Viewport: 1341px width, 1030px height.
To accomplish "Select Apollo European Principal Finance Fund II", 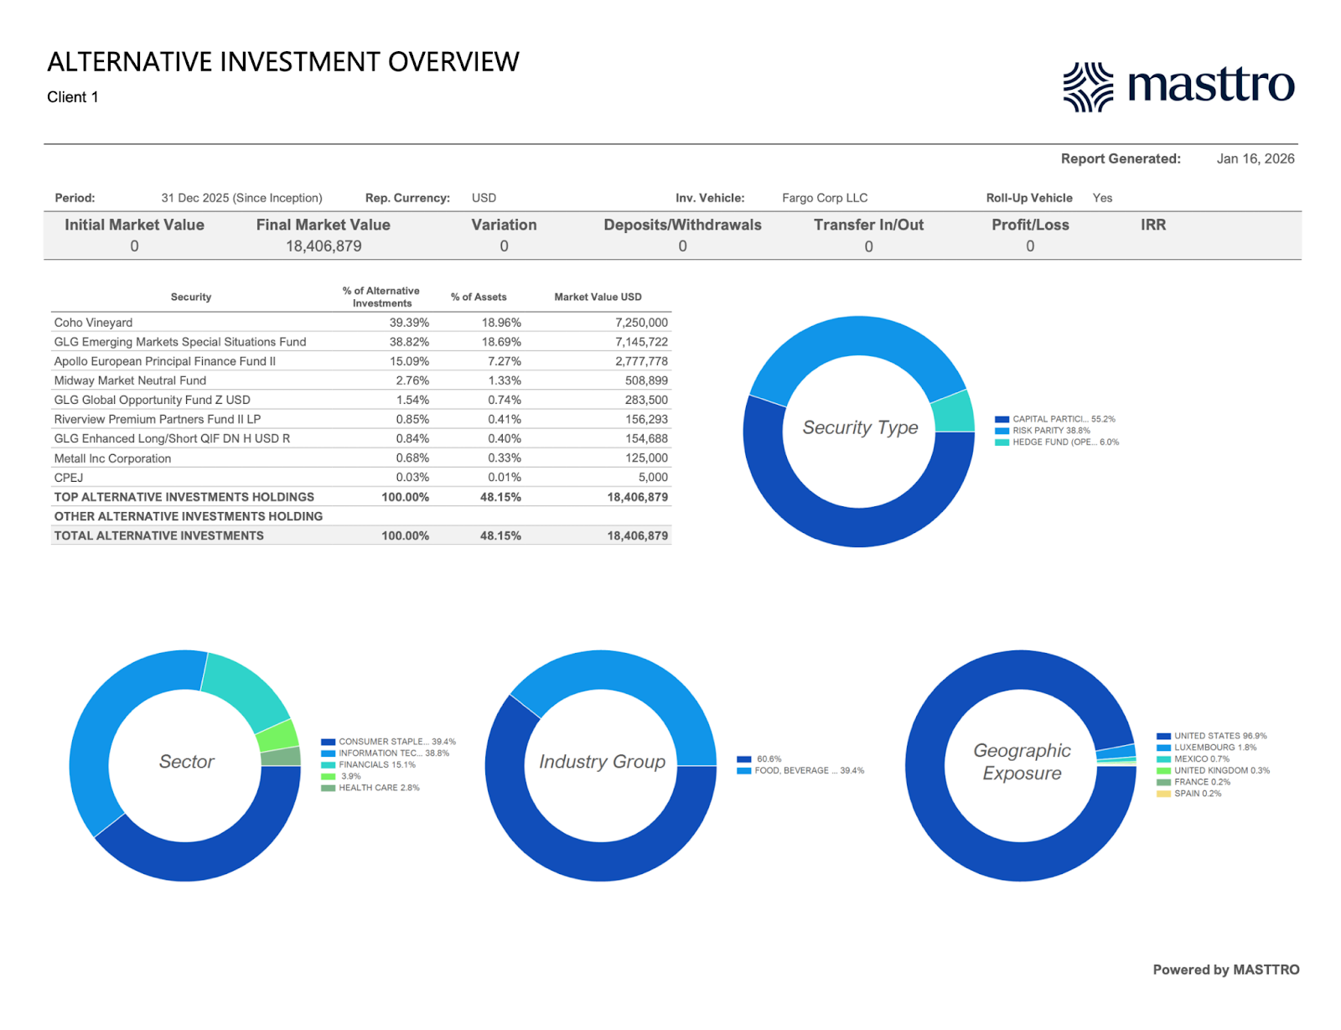I will 361,361.
